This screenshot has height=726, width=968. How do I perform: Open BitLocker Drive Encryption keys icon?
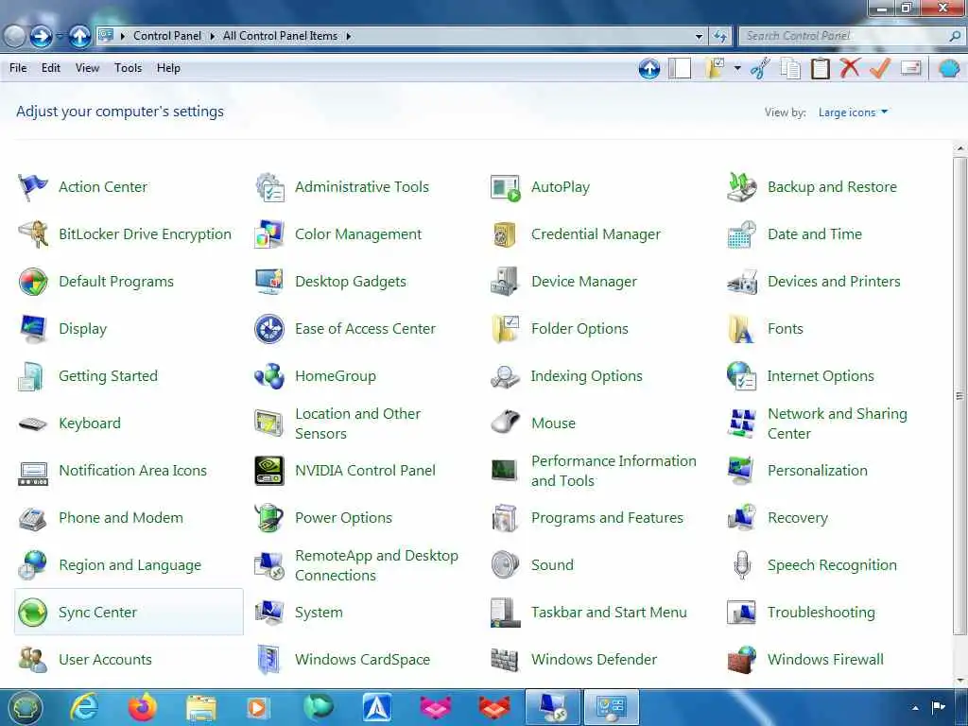pyautogui.click(x=33, y=234)
